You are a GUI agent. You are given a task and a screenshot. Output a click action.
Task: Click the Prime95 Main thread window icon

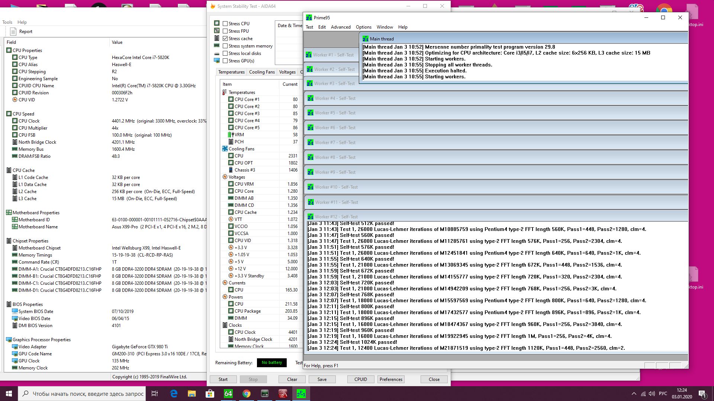point(366,39)
